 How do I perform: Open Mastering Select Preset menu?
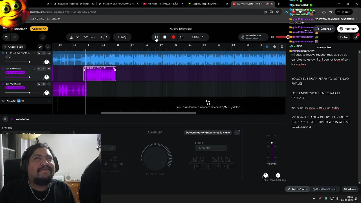click(253, 37)
